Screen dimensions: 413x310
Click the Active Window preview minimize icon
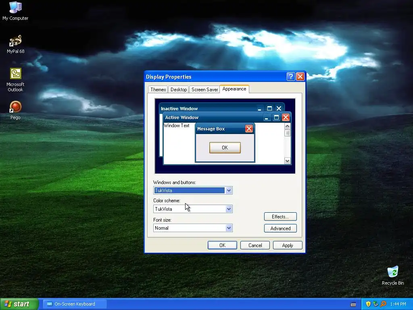(x=267, y=117)
